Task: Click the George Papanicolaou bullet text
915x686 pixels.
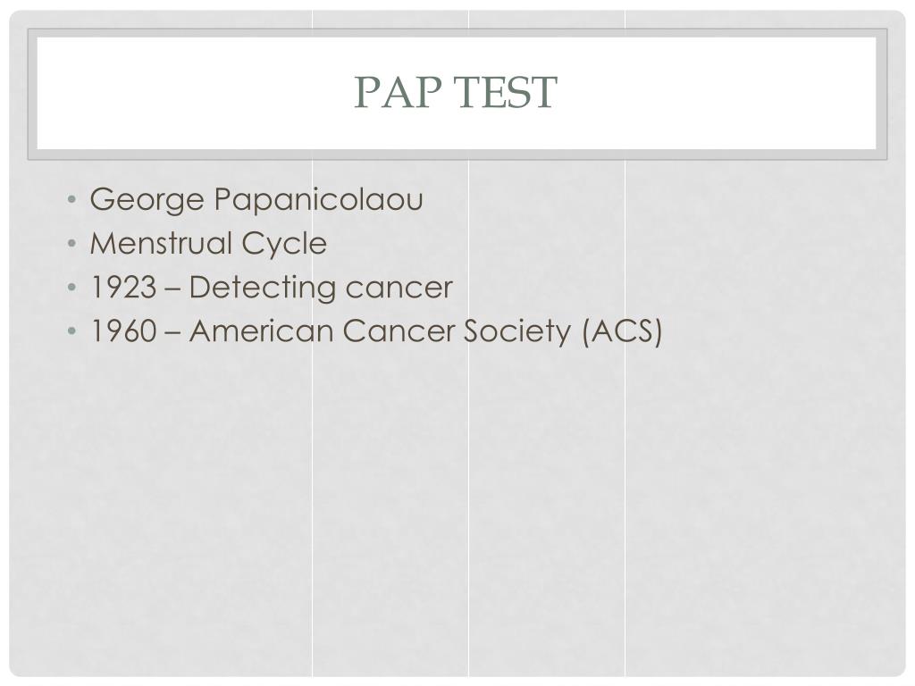Action: click(256, 200)
